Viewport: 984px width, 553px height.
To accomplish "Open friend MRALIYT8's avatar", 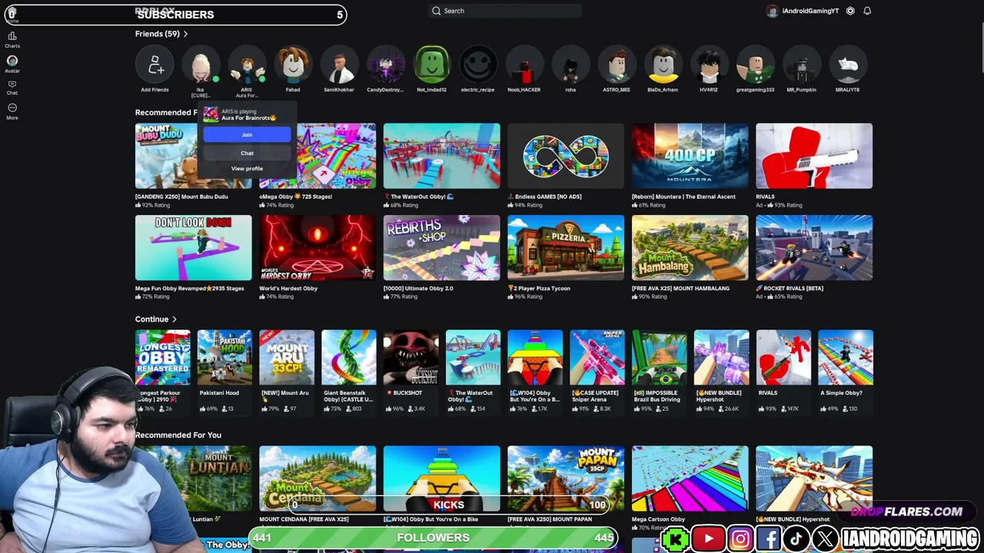I will tap(847, 65).
